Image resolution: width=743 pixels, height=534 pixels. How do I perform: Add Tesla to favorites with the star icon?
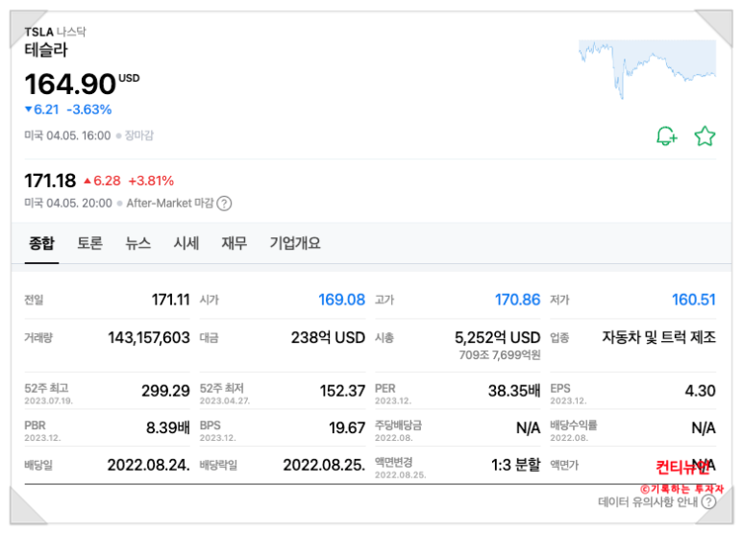pos(705,135)
